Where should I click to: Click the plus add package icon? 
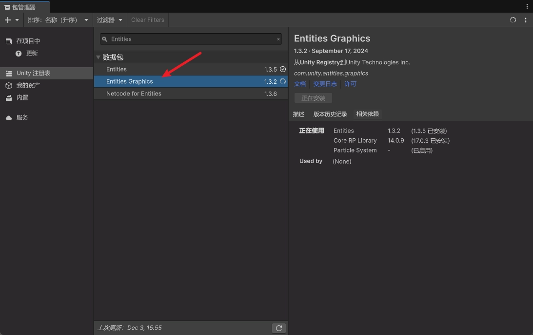tap(8, 20)
